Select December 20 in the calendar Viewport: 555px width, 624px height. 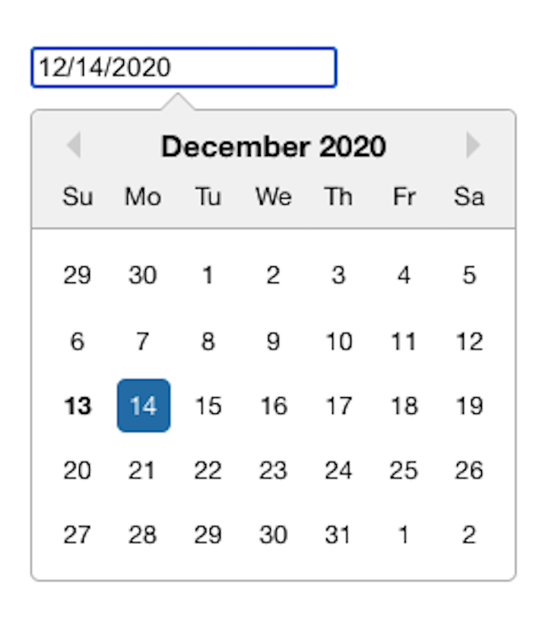pyautogui.click(x=77, y=470)
